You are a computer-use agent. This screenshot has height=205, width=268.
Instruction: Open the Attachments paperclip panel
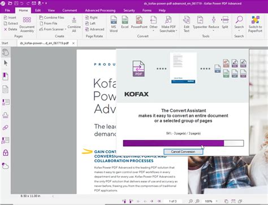(x=6, y=128)
